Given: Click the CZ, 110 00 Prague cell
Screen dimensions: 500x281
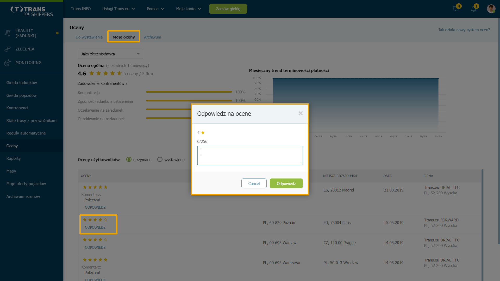Looking at the screenshot, I should (x=340, y=243).
